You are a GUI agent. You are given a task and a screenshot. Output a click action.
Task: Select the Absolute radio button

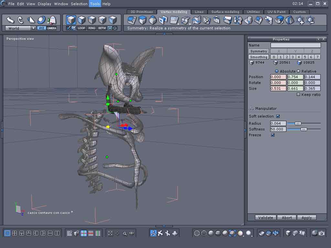[x=277, y=71]
